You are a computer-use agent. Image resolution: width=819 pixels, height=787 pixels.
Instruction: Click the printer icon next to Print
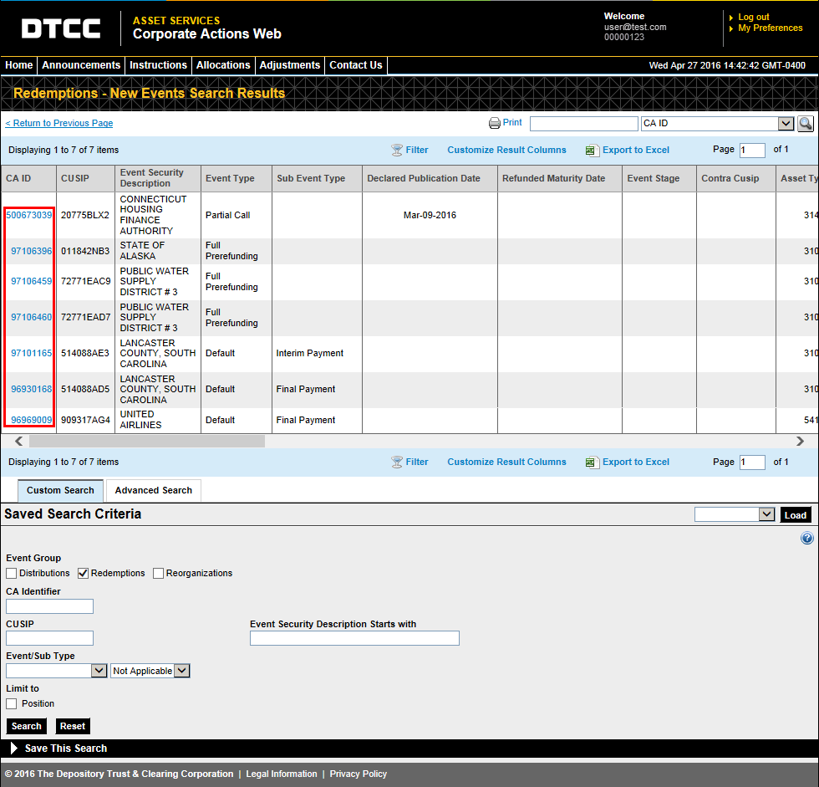(x=495, y=123)
